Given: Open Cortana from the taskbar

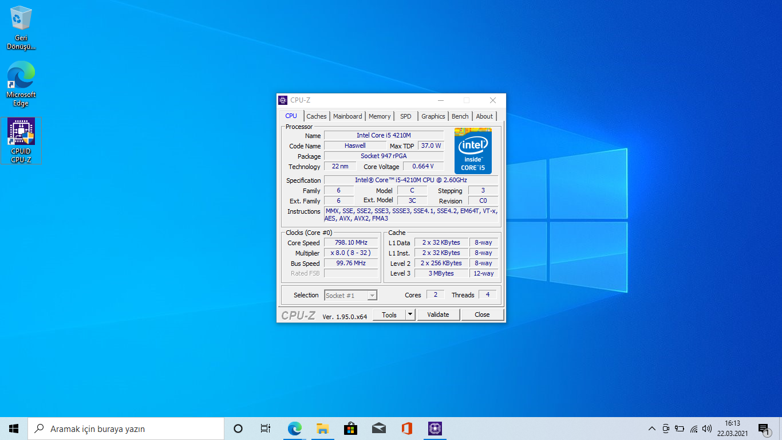Looking at the screenshot, I should [x=238, y=429].
